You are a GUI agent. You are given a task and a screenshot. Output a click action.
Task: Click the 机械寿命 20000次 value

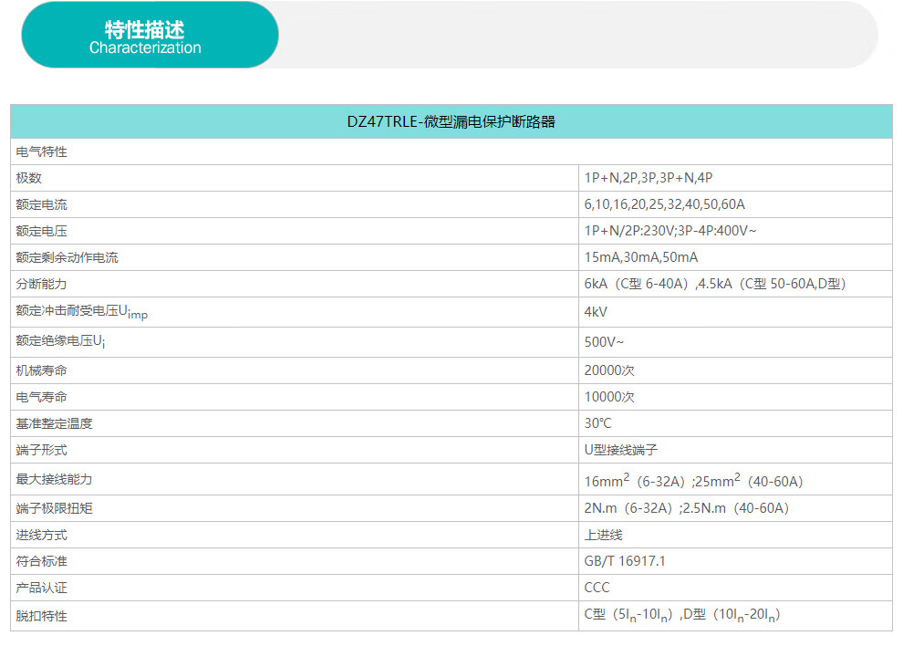coord(609,370)
